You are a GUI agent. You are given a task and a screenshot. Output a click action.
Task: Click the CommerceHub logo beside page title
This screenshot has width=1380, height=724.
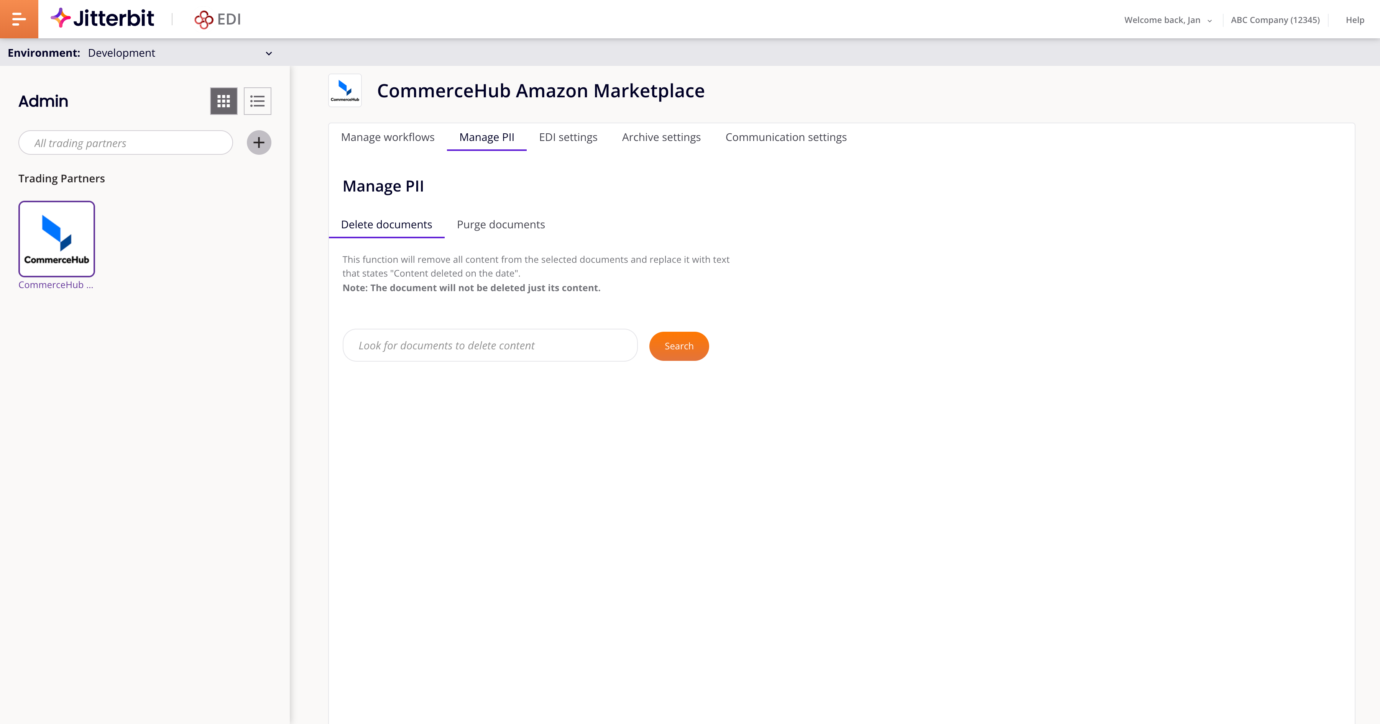(x=345, y=90)
